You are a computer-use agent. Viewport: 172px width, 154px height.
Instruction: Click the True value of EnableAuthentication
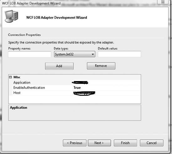tap(77, 88)
